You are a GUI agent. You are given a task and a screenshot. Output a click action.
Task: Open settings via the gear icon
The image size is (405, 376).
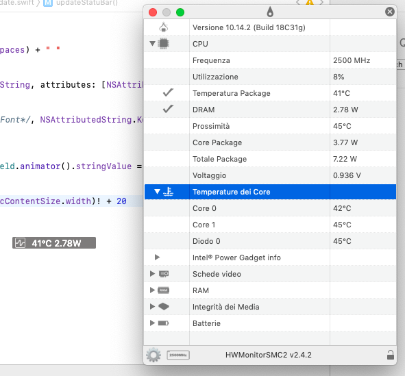pyautogui.click(x=154, y=355)
